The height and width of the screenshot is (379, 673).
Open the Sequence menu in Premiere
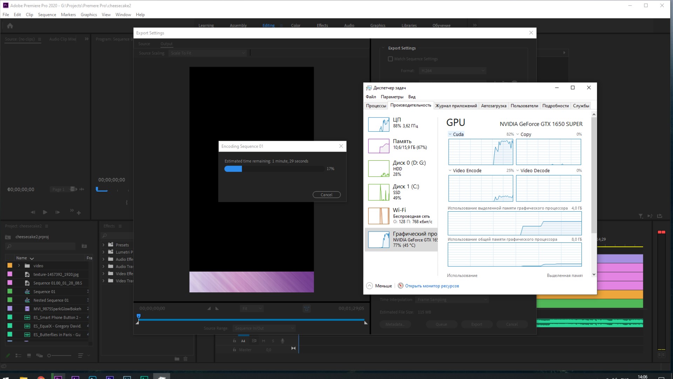pos(47,15)
